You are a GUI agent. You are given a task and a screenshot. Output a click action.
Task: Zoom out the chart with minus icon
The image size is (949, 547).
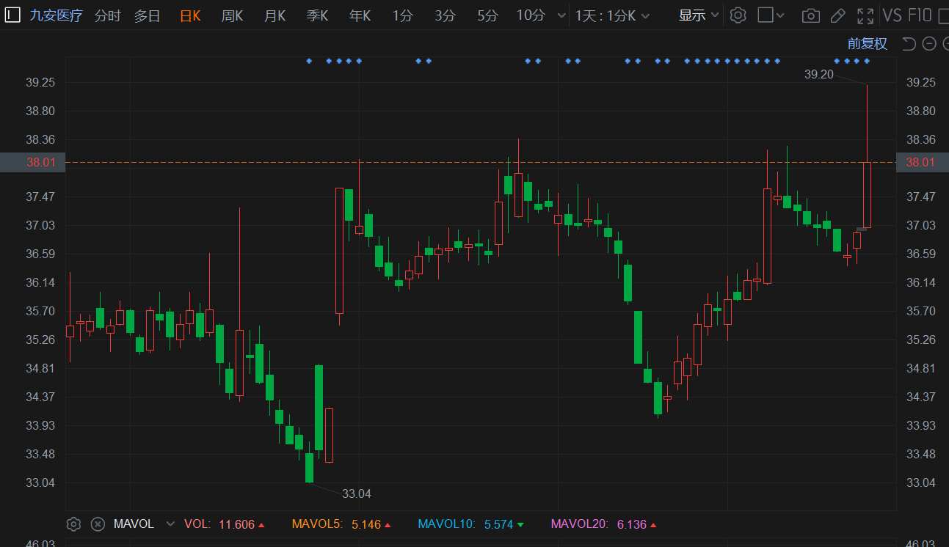tap(928, 44)
